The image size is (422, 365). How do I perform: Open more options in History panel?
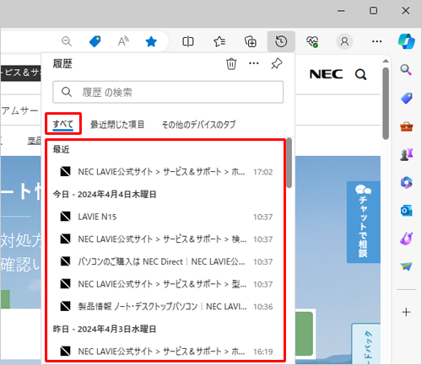(254, 63)
